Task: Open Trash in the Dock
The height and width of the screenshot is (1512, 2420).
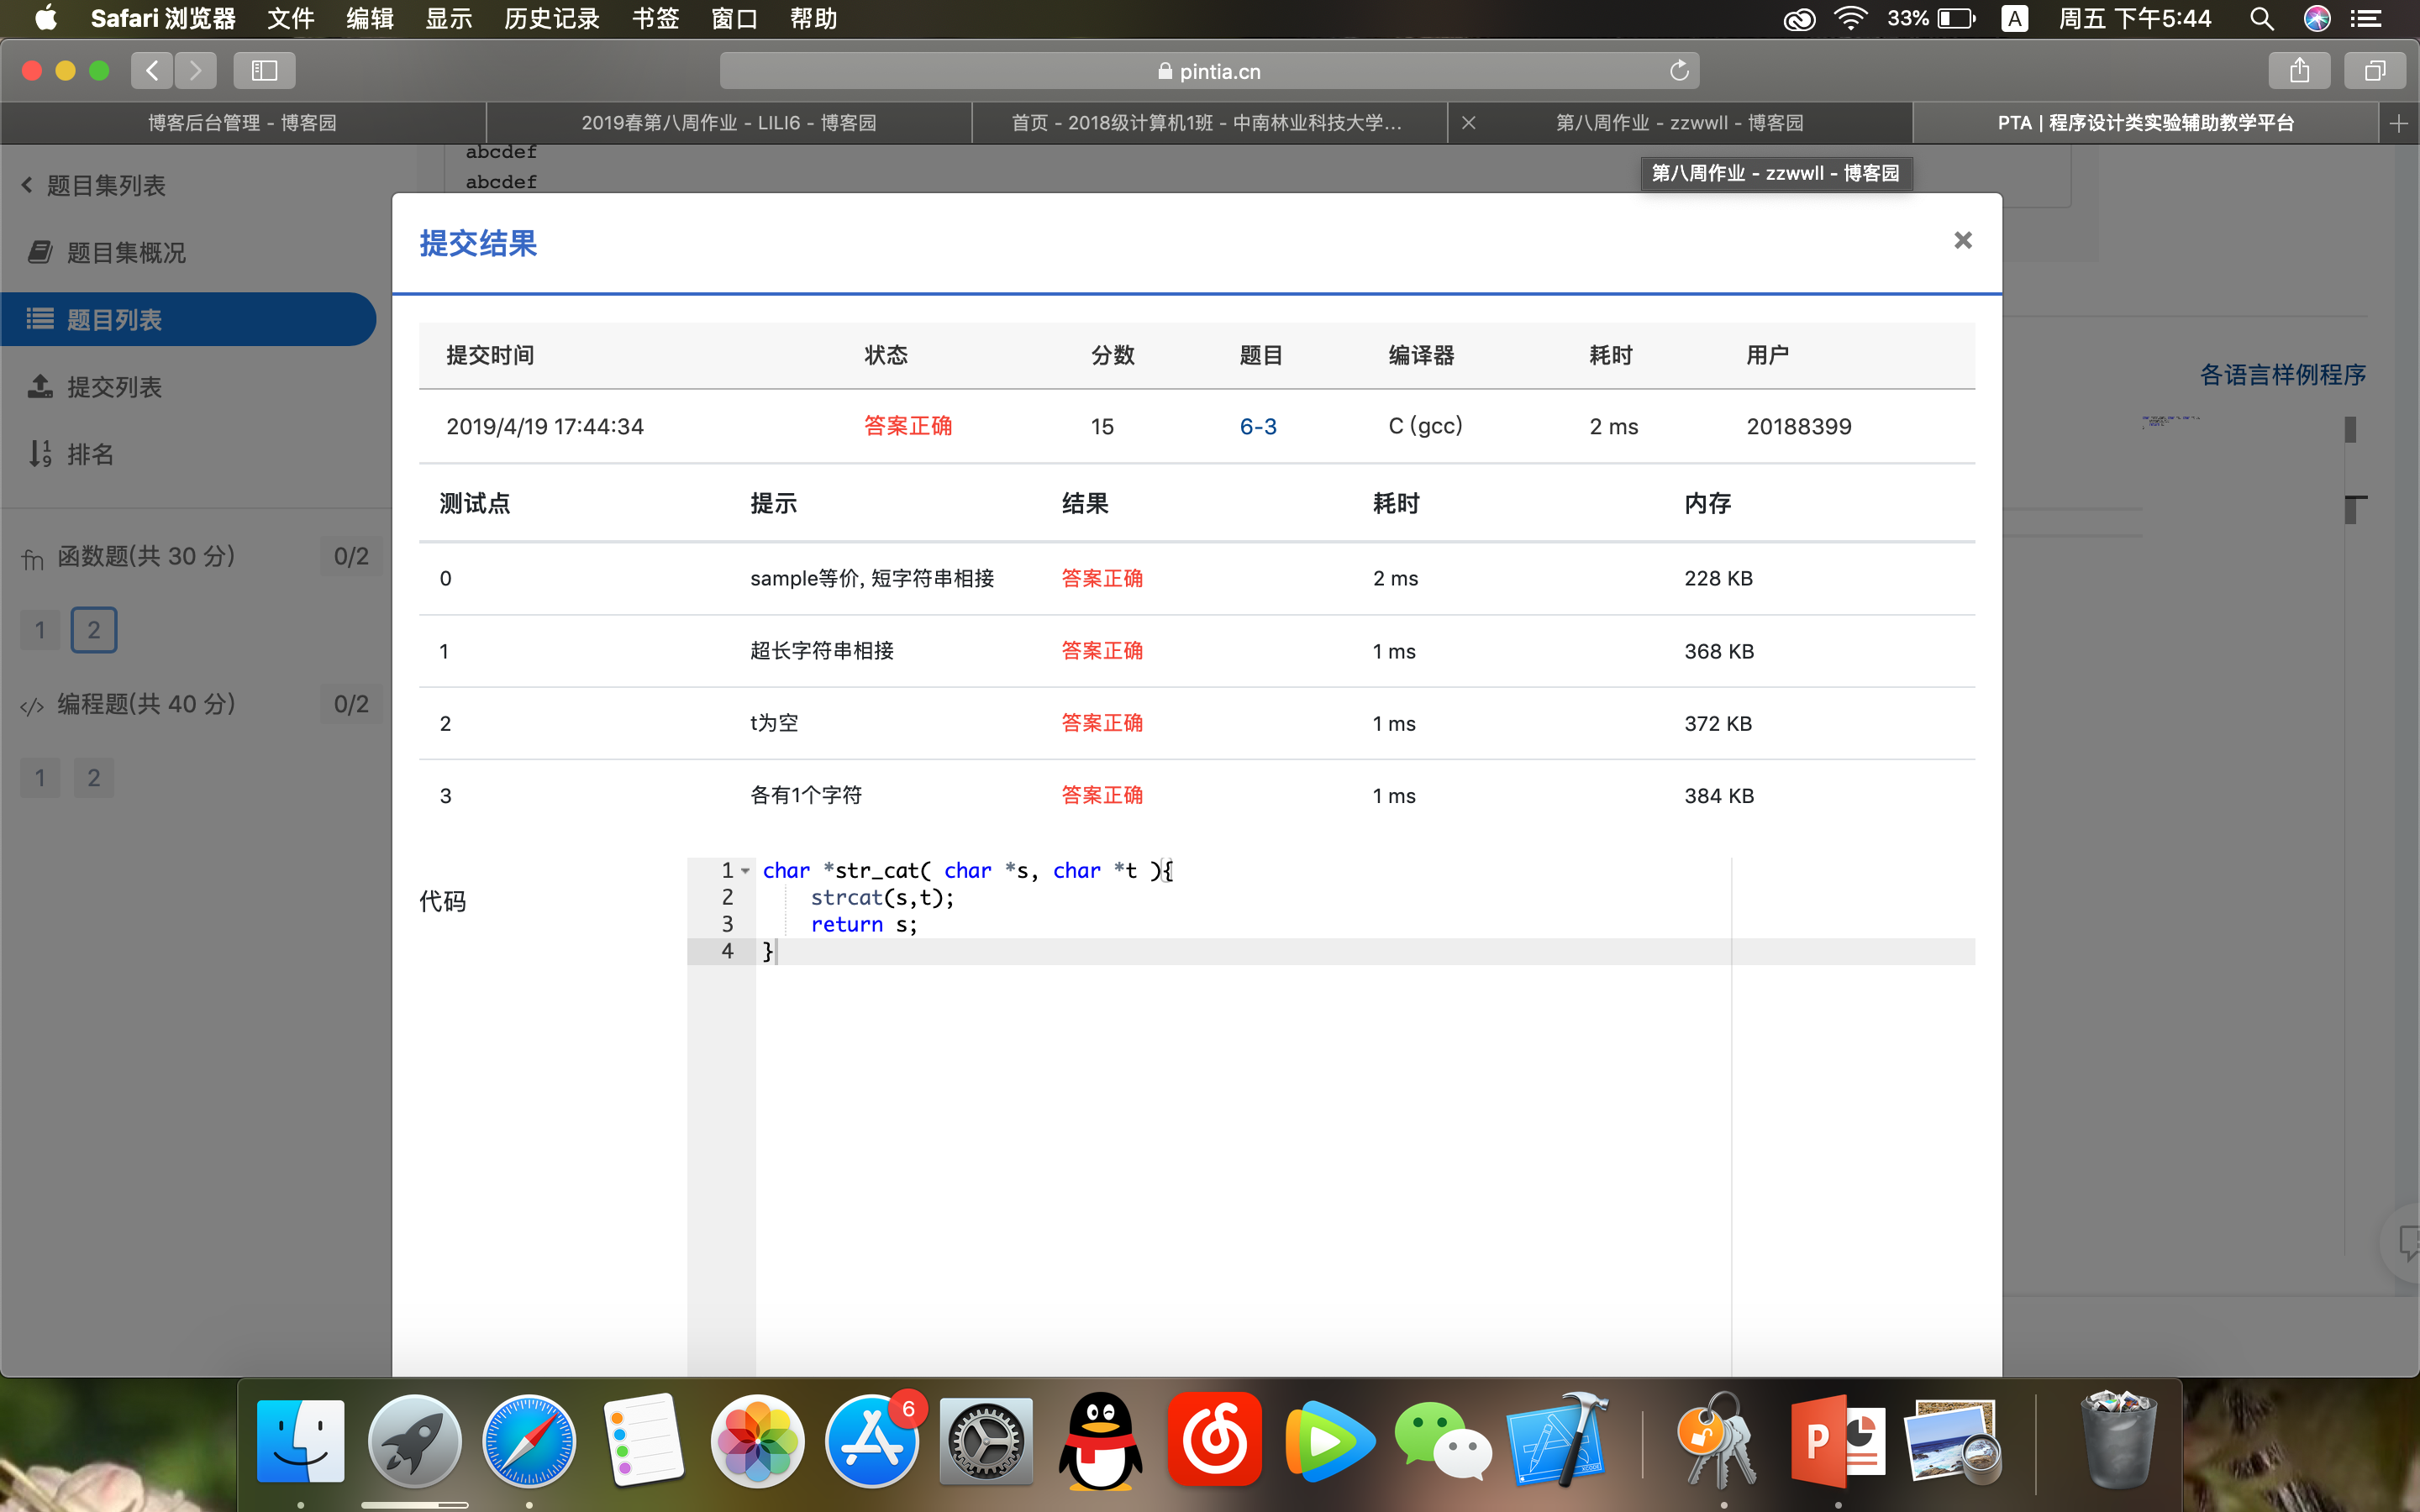Action: [2118, 1441]
